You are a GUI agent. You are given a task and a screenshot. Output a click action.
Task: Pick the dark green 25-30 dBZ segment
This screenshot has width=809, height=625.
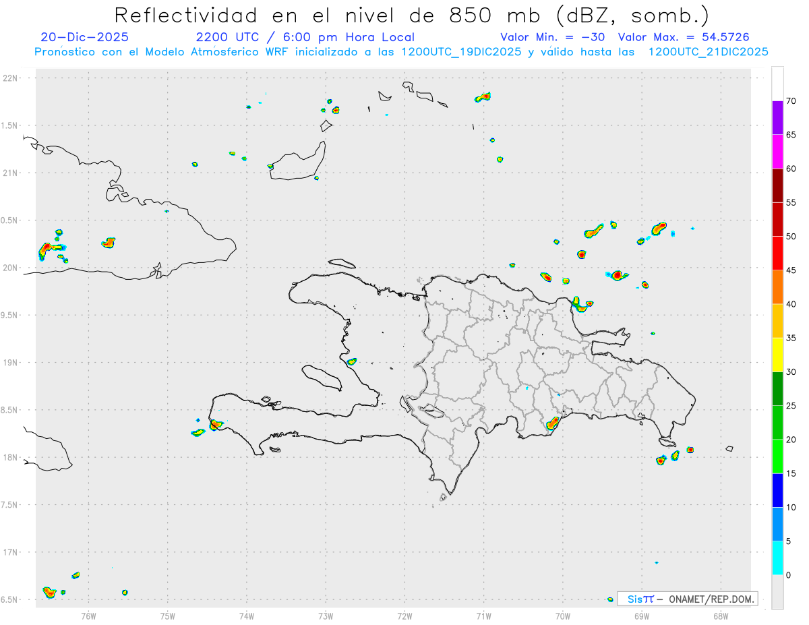pos(777,388)
